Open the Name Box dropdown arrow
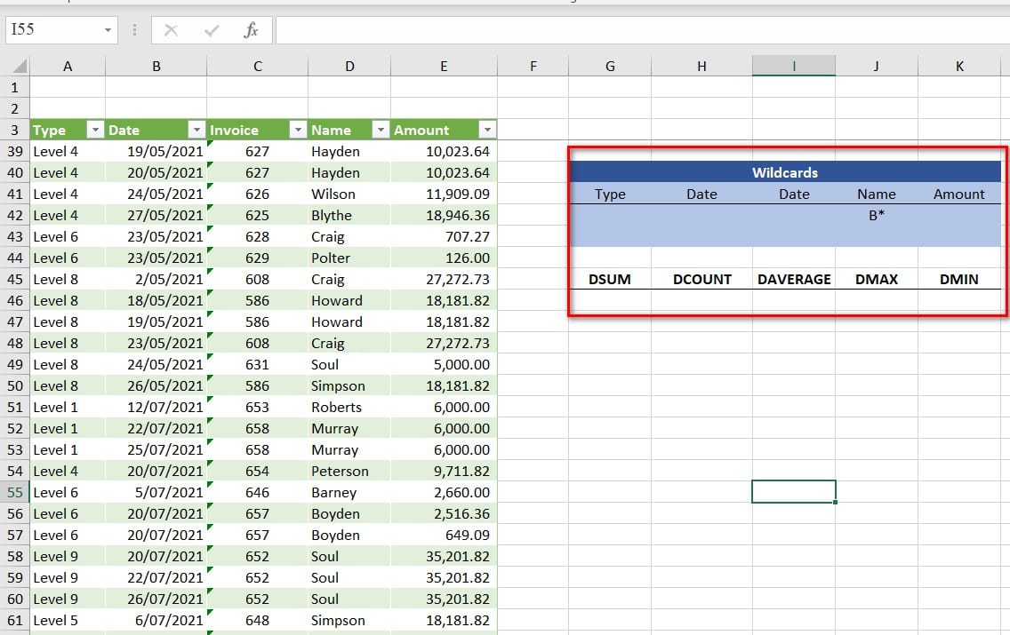1010x635 pixels. coord(108,30)
